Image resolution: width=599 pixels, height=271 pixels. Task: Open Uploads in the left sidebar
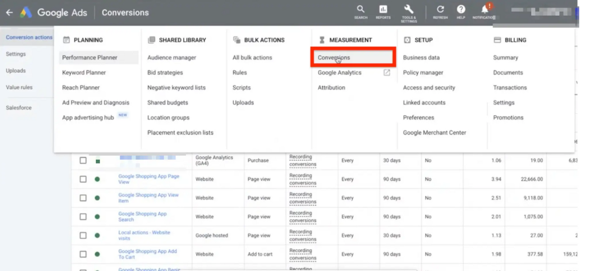[16, 71]
